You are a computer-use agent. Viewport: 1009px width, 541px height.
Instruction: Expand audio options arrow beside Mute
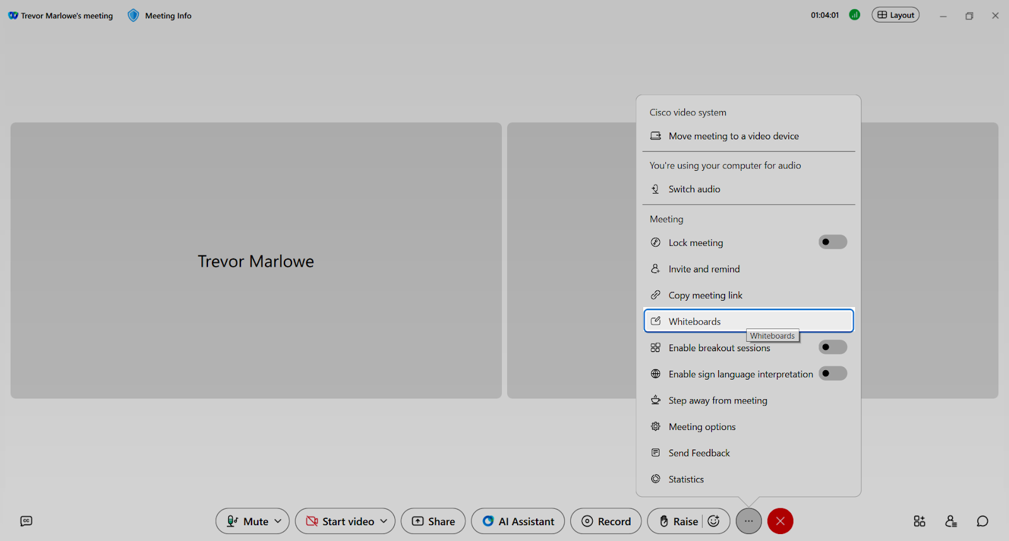pos(278,521)
